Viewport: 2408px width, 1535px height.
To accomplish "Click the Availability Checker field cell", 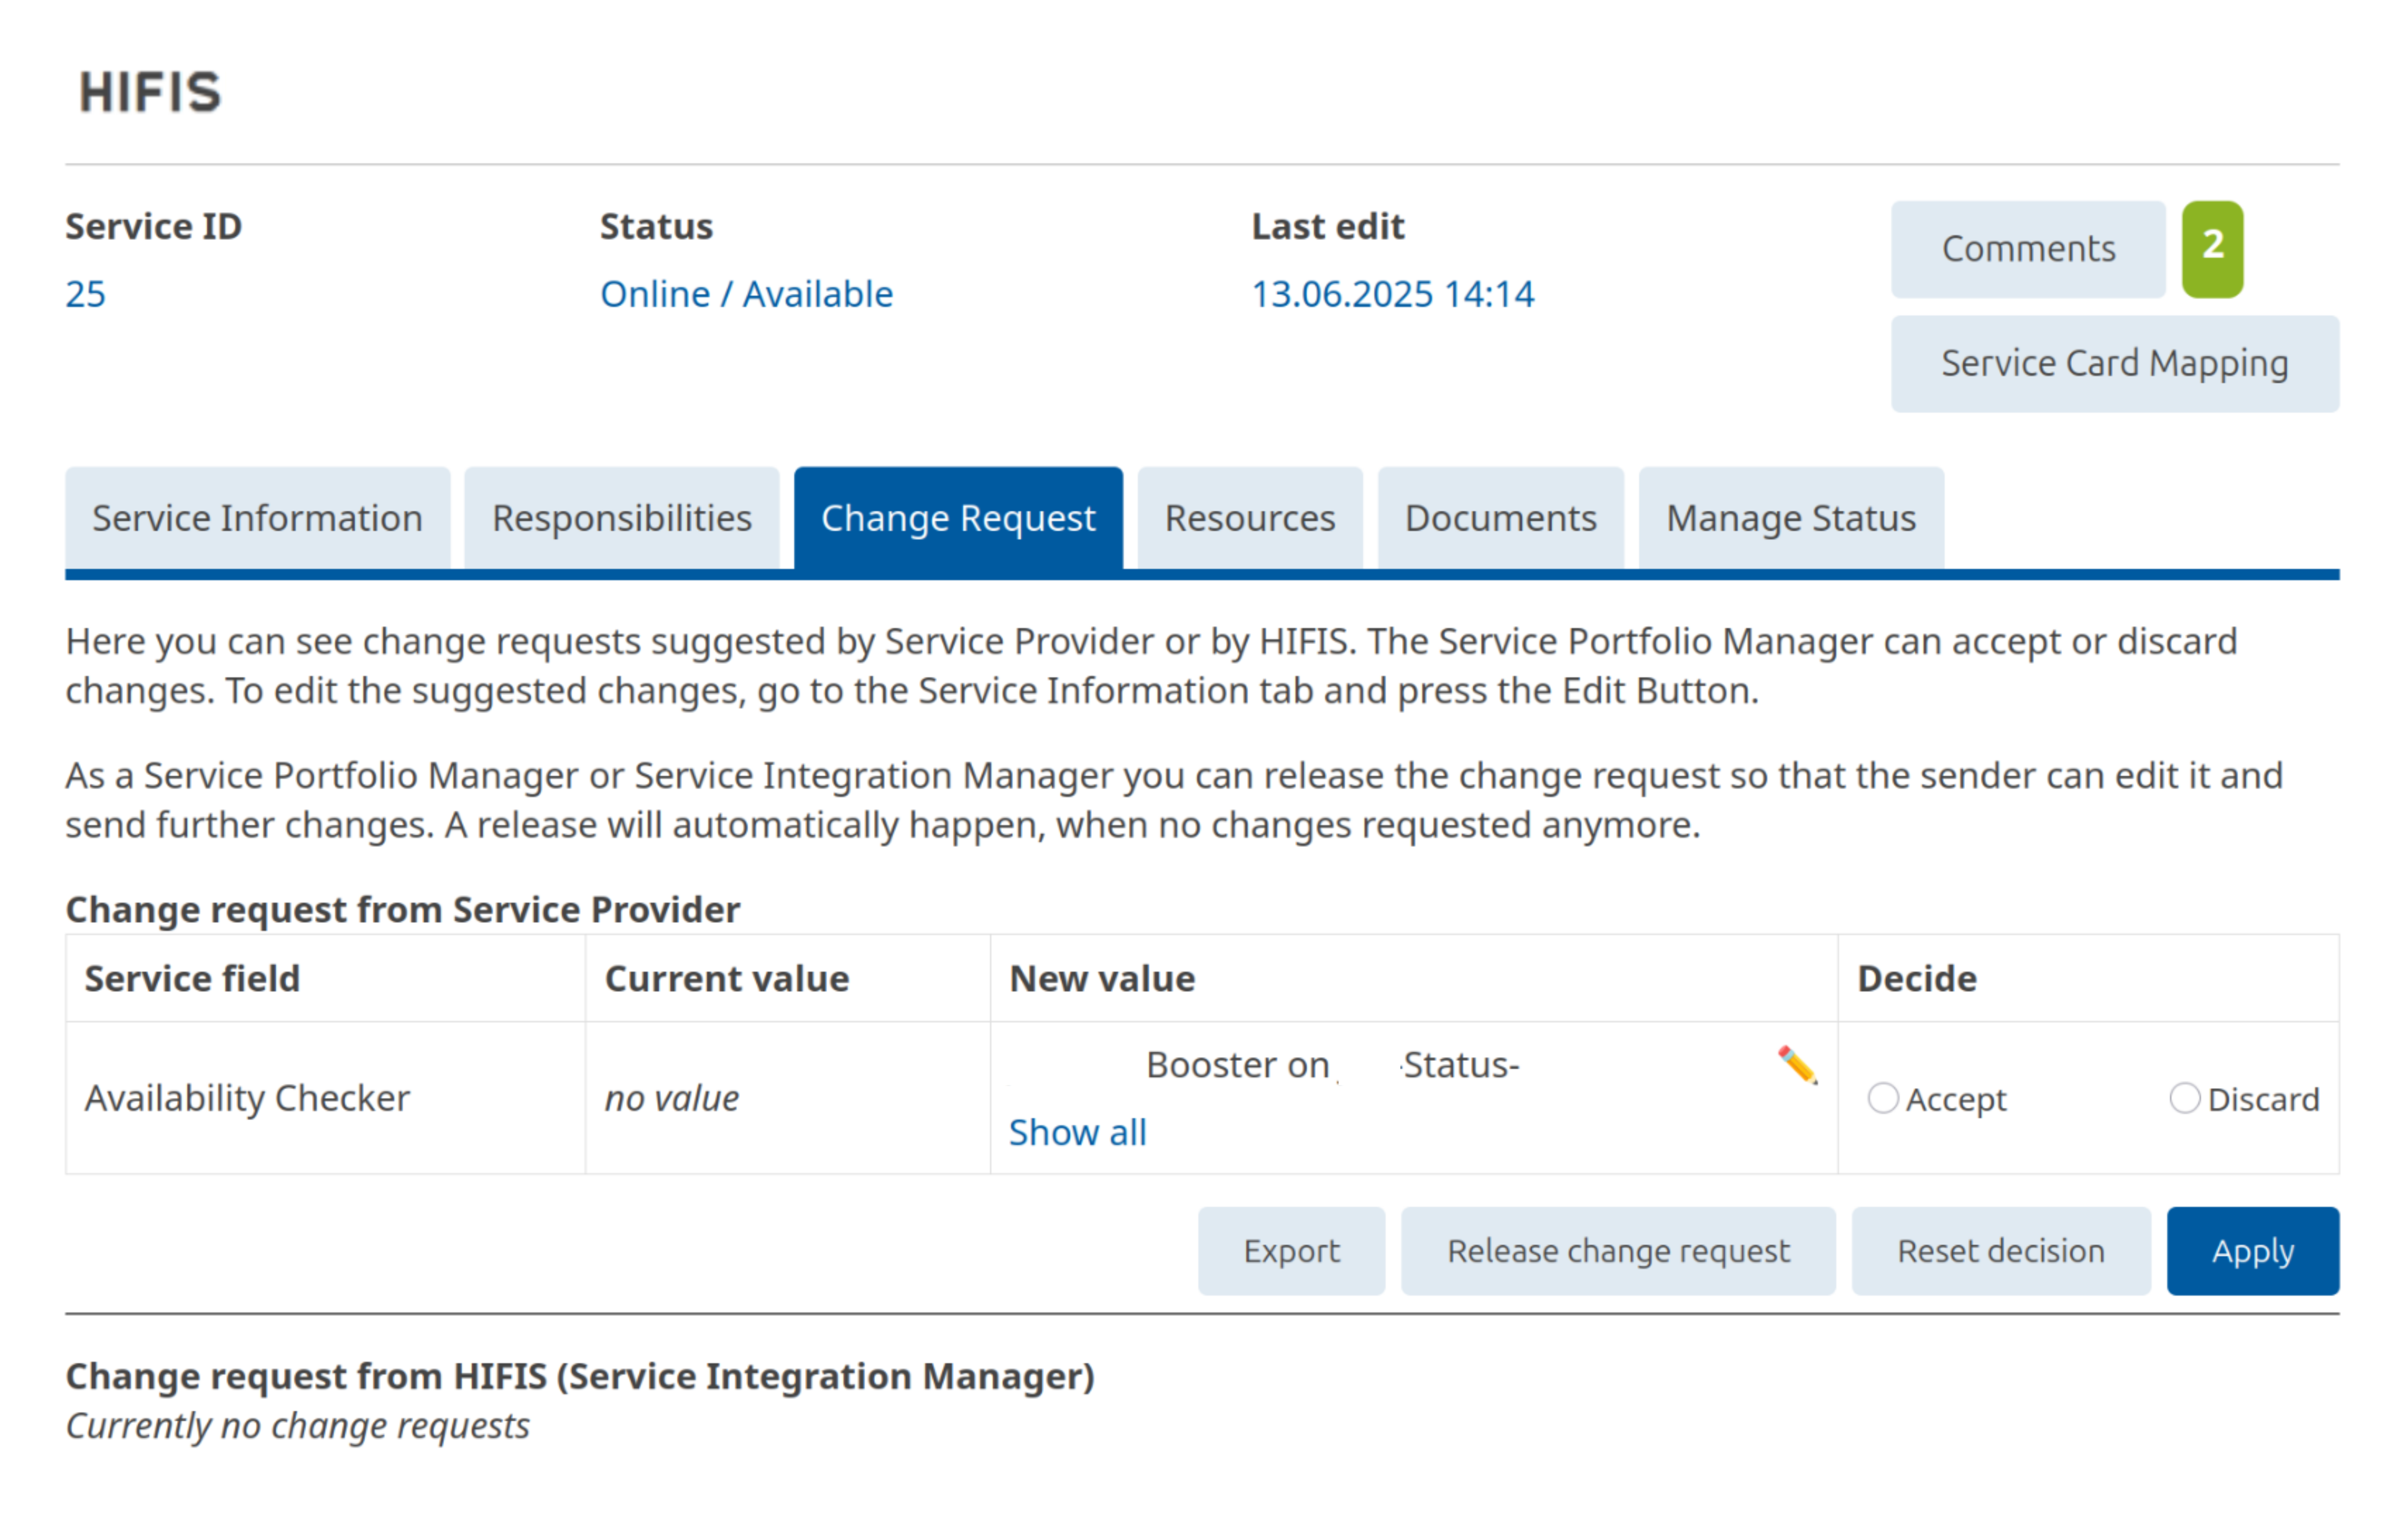I will click(x=325, y=1098).
